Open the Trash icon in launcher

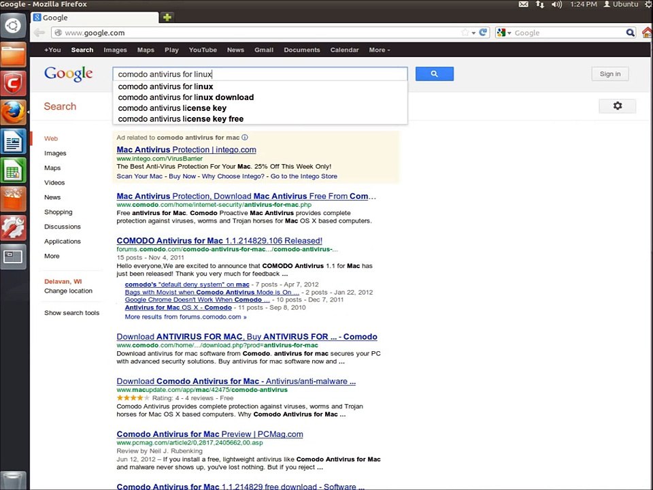[x=13, y=480]
